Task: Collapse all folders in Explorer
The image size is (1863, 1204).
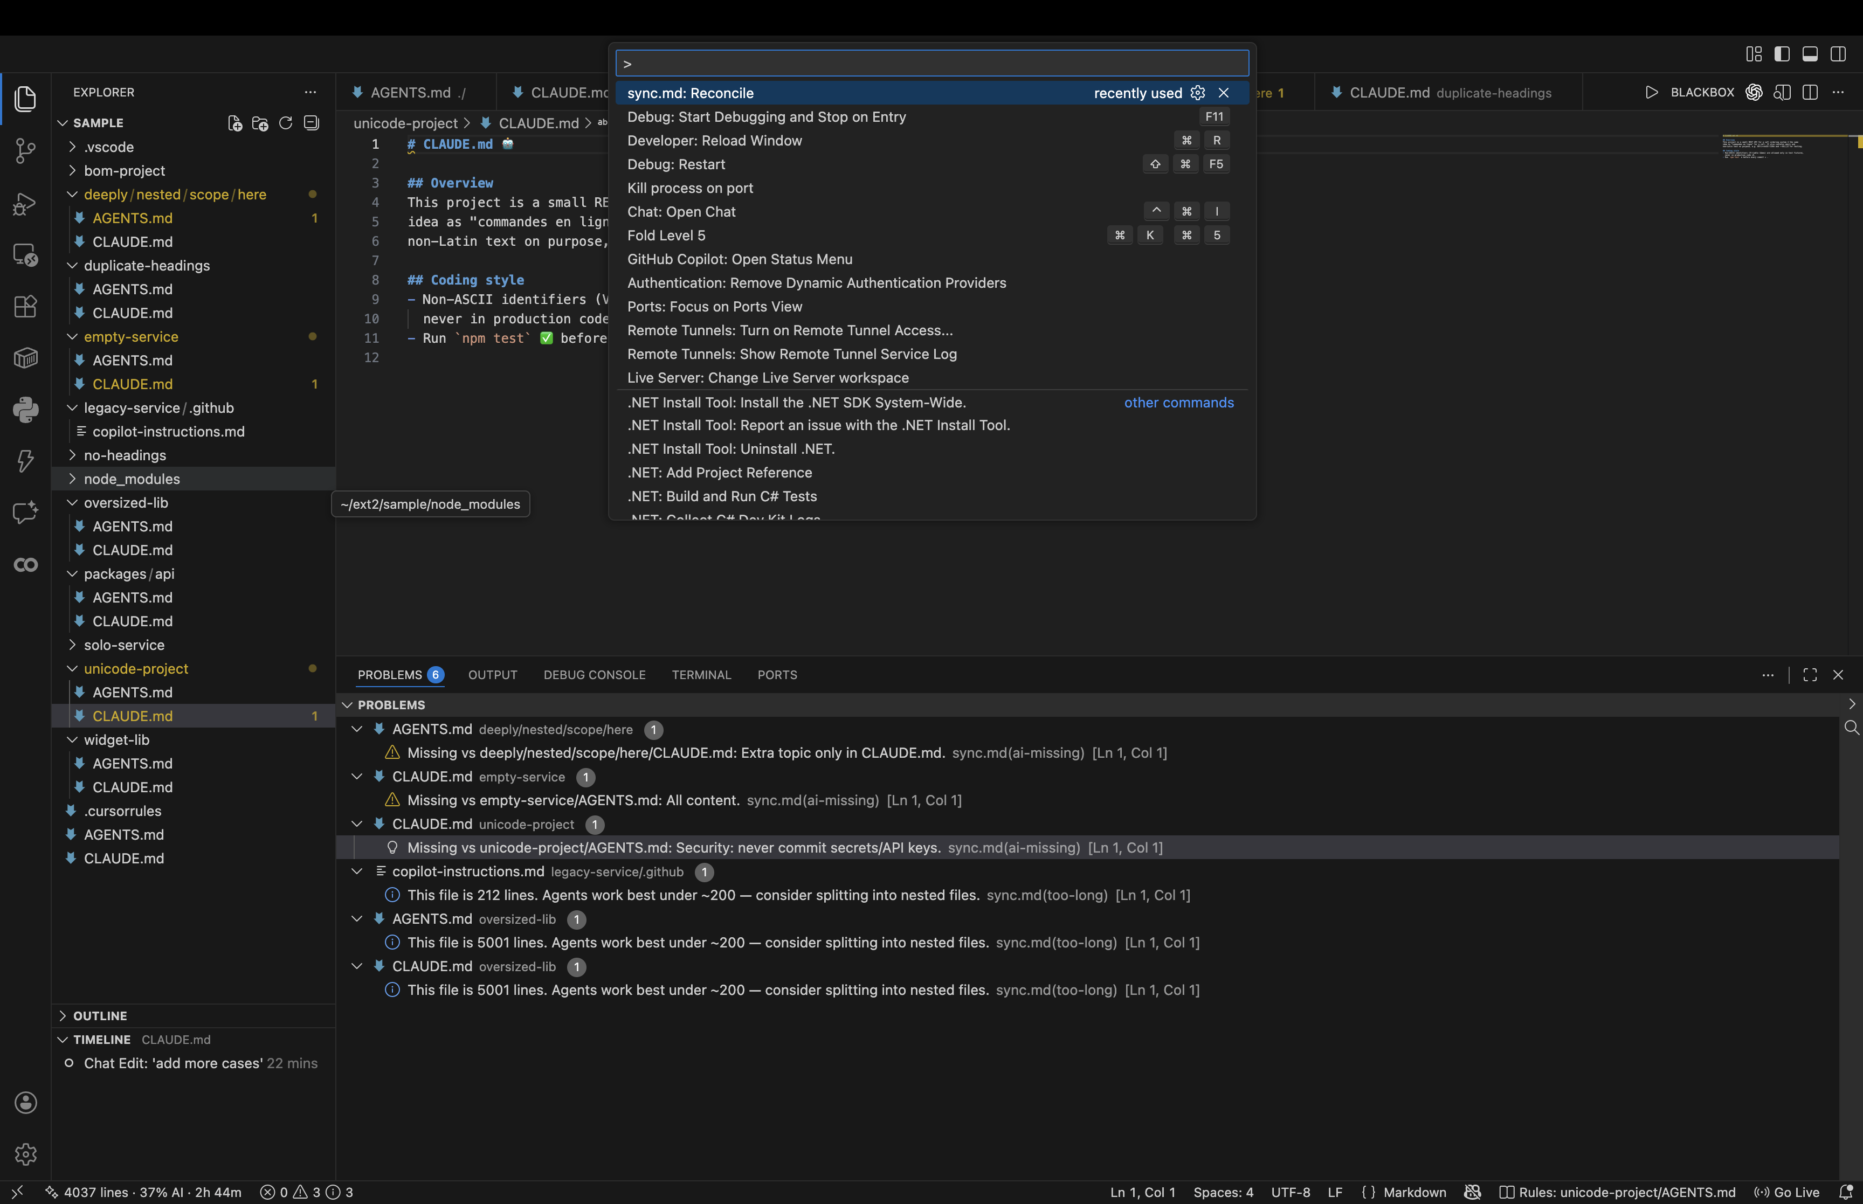Action: (x=311, y=123)
